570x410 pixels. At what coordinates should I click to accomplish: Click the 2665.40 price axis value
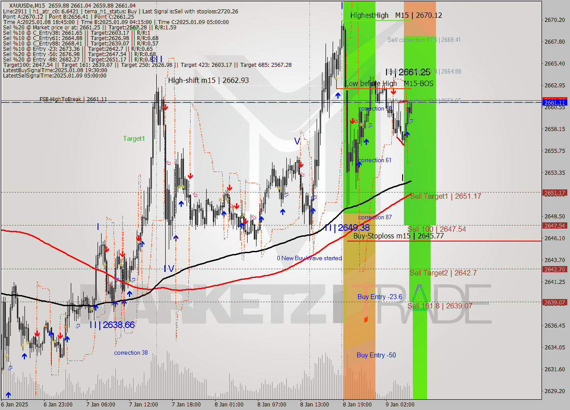tap(554, 63)
